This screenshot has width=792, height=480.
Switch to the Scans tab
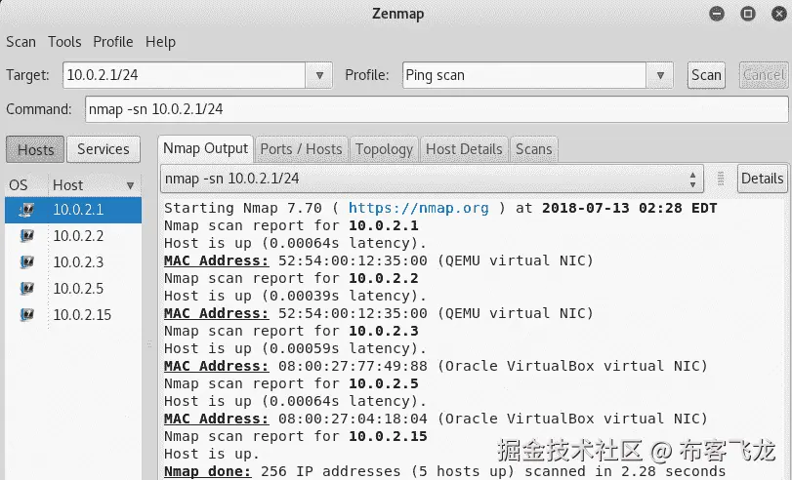point(534,149)
